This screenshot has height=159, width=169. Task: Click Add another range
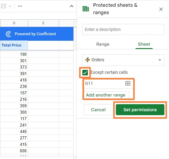106,95
